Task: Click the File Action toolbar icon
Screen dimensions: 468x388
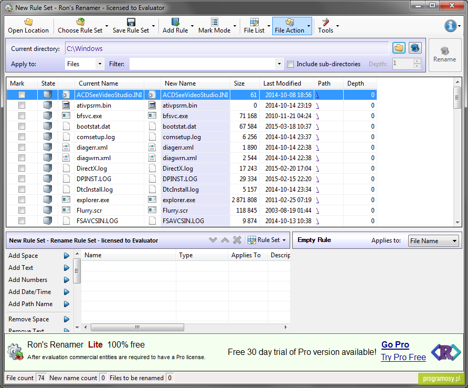Action: point(290,22)
